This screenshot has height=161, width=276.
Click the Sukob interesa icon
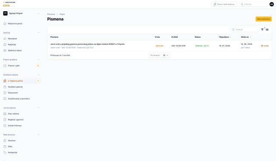5,126
